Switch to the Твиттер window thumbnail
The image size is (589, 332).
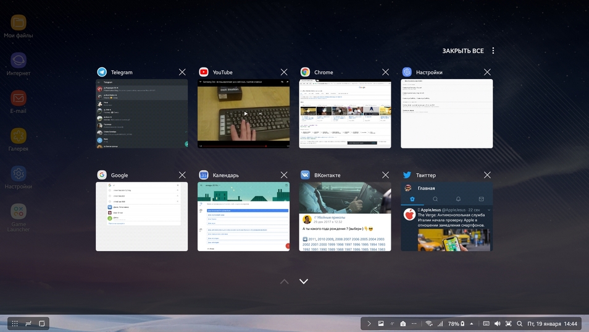446,216
